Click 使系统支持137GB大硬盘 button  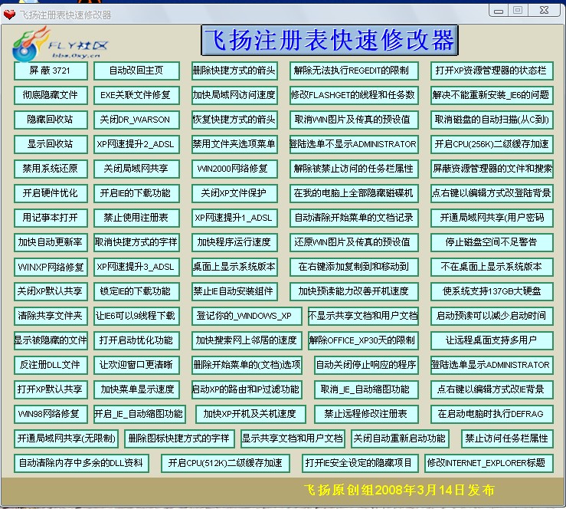click(492, 292)
